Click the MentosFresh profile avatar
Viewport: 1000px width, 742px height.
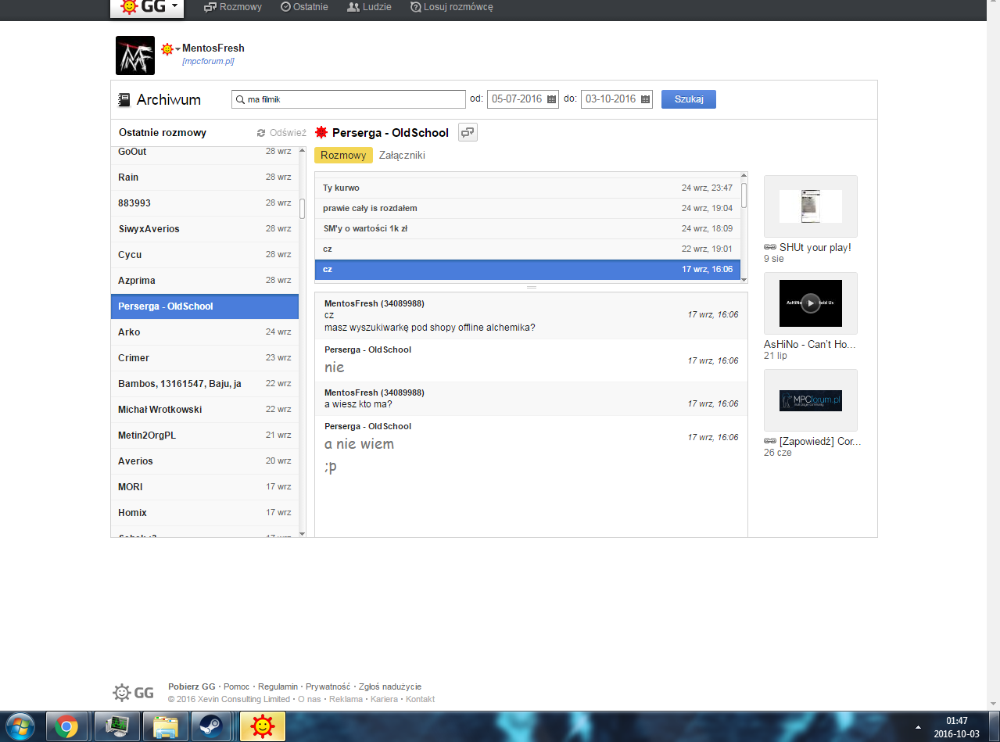click(x=135, y=56)
